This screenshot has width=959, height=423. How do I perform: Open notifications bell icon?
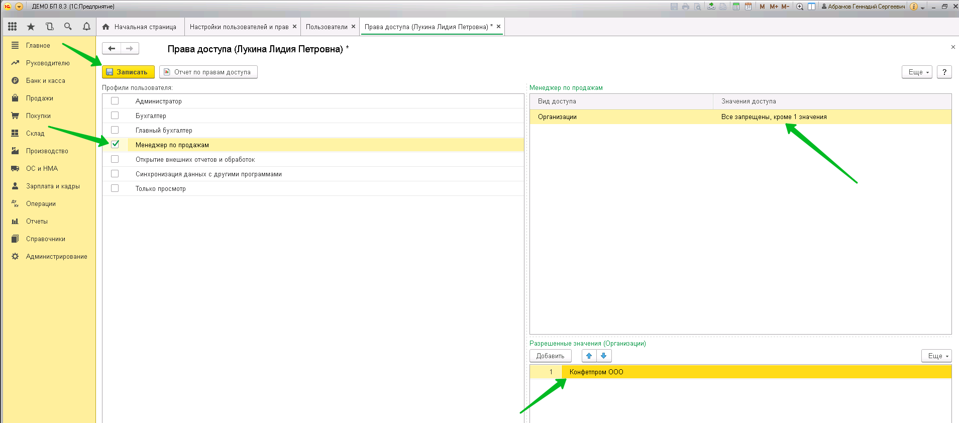point(86,27)
